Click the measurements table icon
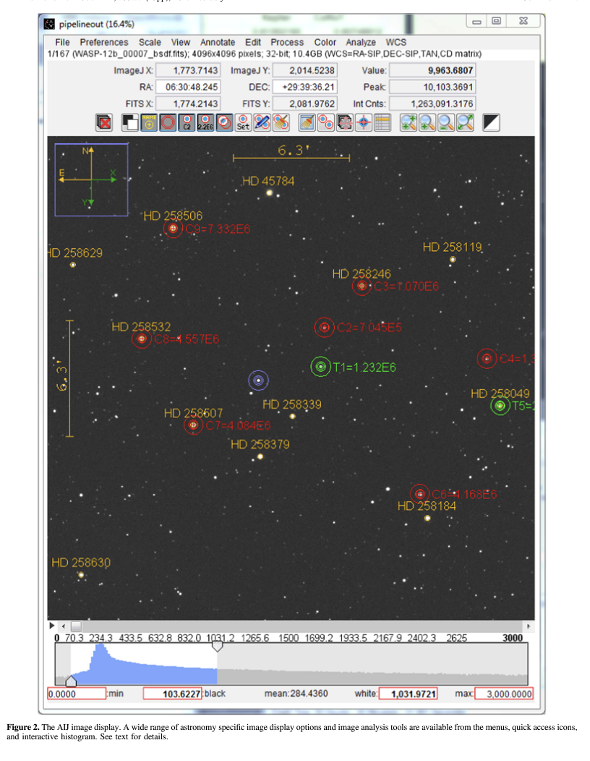This screenshot has width=590, height=761. (382, 123)
